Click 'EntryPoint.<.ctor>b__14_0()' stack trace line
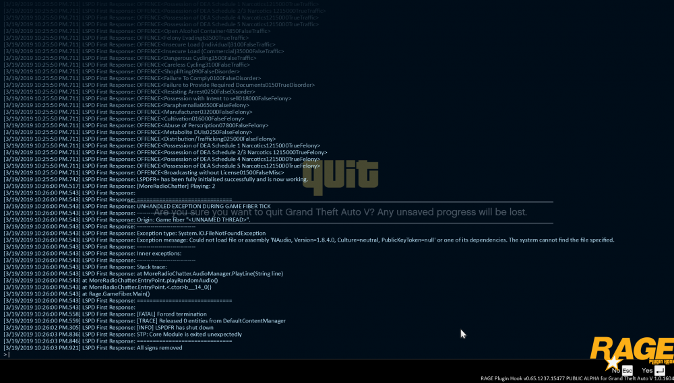Image resolution: width=674 pixels, height=383 pixels. [107, 287]
